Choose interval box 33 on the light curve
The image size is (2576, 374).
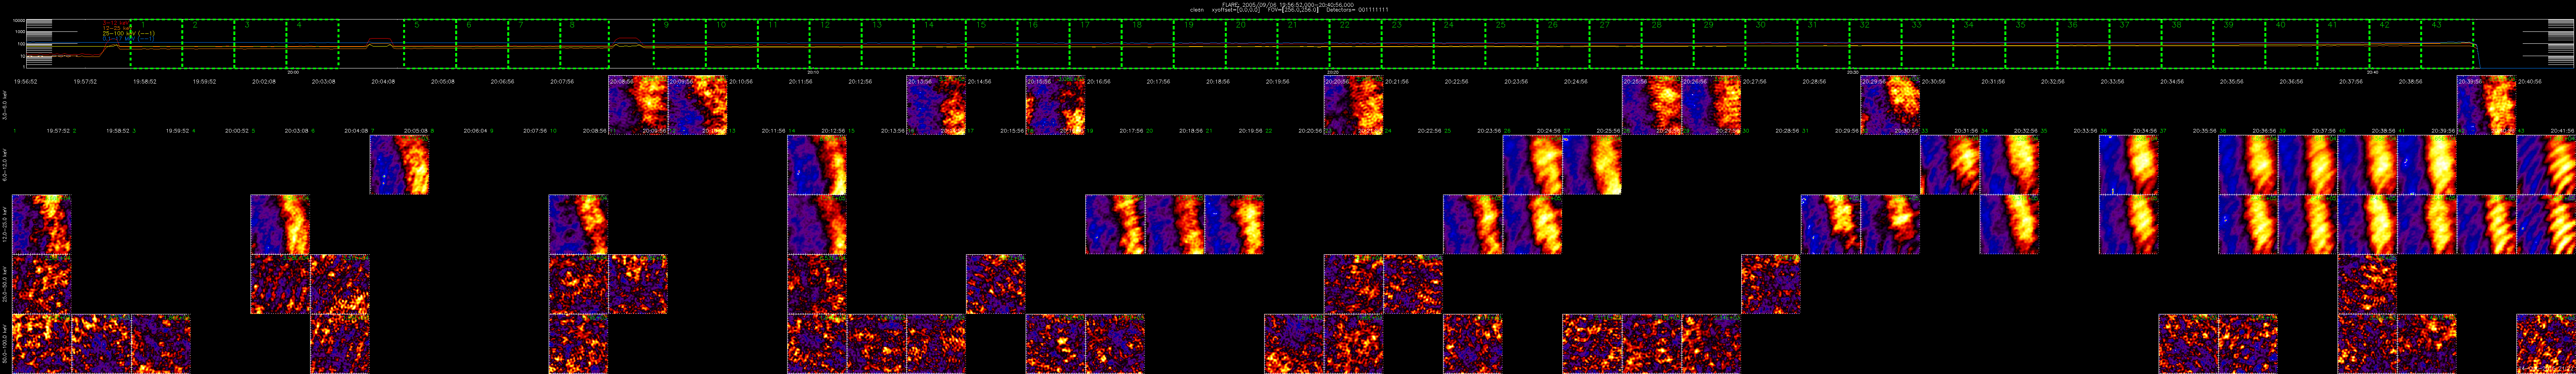point(1927,44)
